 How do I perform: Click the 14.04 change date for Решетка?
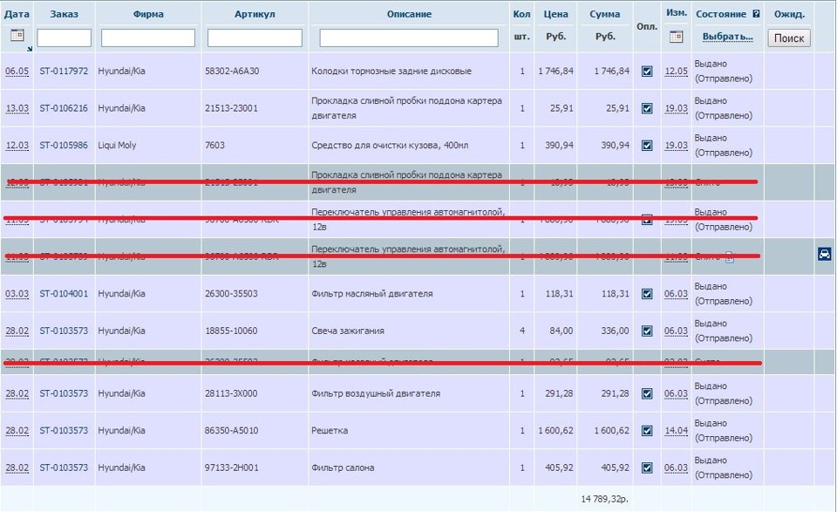[676, 431]
